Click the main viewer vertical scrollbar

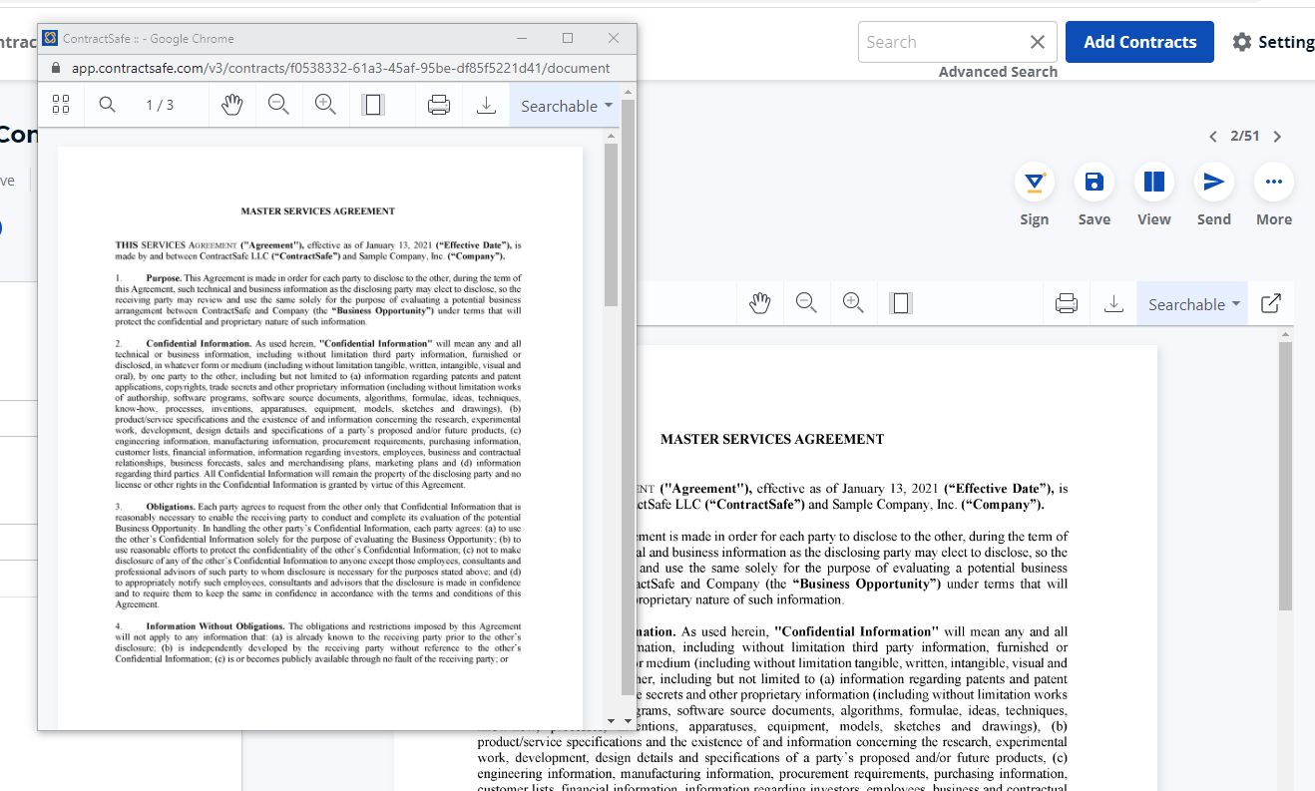[1286, 476]
